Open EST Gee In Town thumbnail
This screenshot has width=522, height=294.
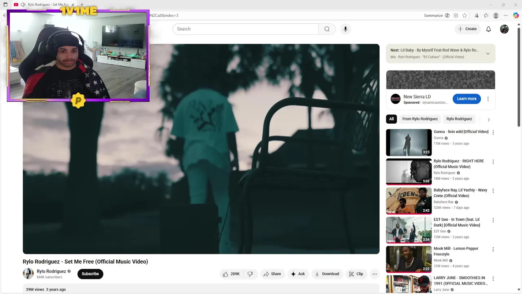(409, 230)
